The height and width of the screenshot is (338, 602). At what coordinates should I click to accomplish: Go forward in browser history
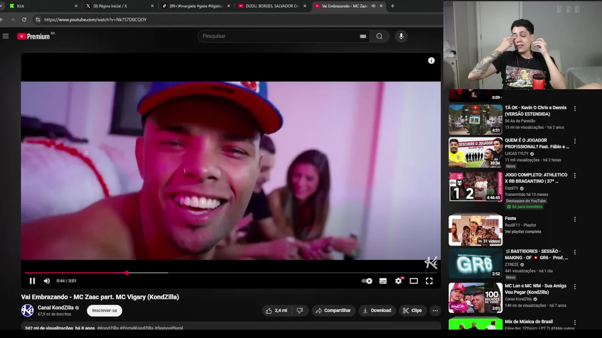pos(12,20)
